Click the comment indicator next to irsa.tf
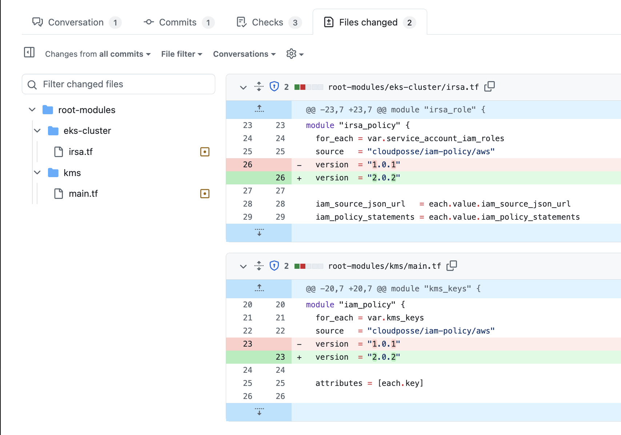This screenshot has width=621, height=435. (205, 152)
